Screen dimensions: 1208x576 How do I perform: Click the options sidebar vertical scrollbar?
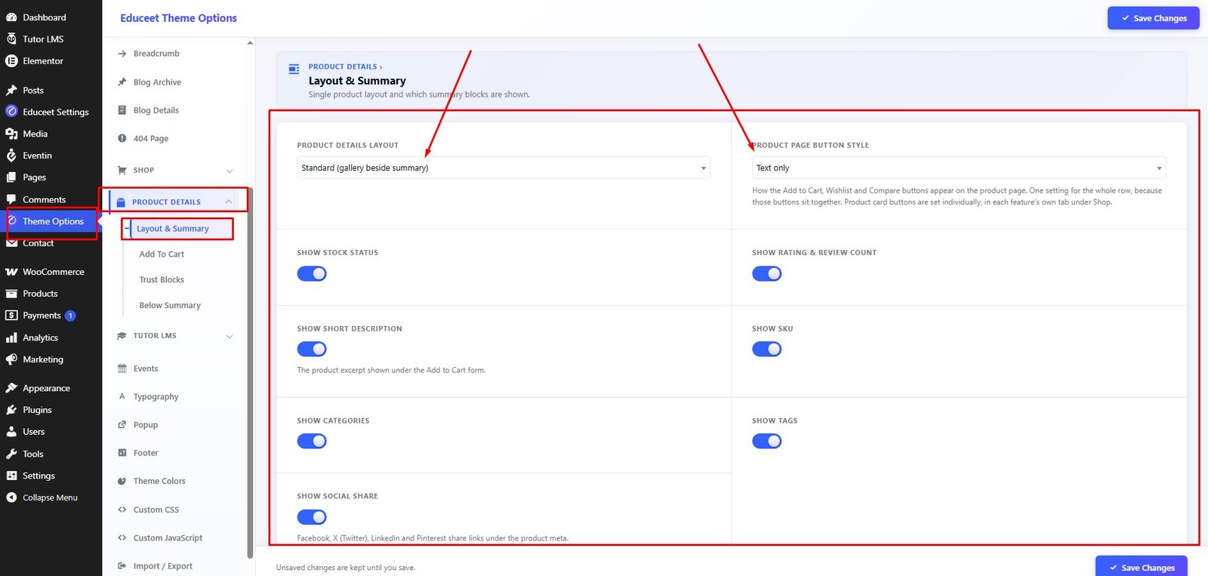250,374
